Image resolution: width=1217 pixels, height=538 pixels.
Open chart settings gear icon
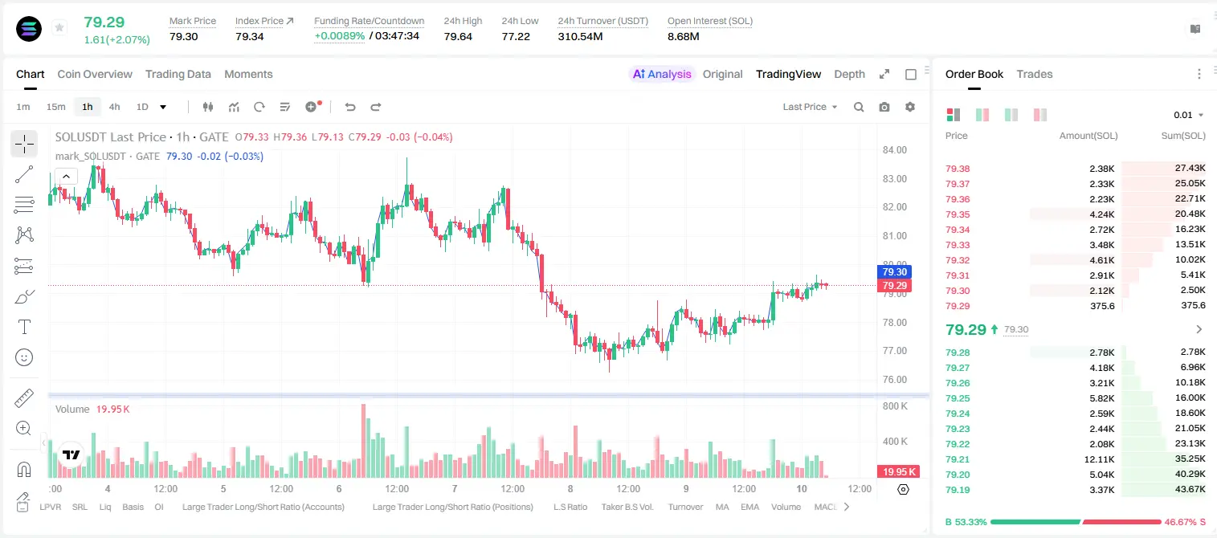click(x=910, y=107)
